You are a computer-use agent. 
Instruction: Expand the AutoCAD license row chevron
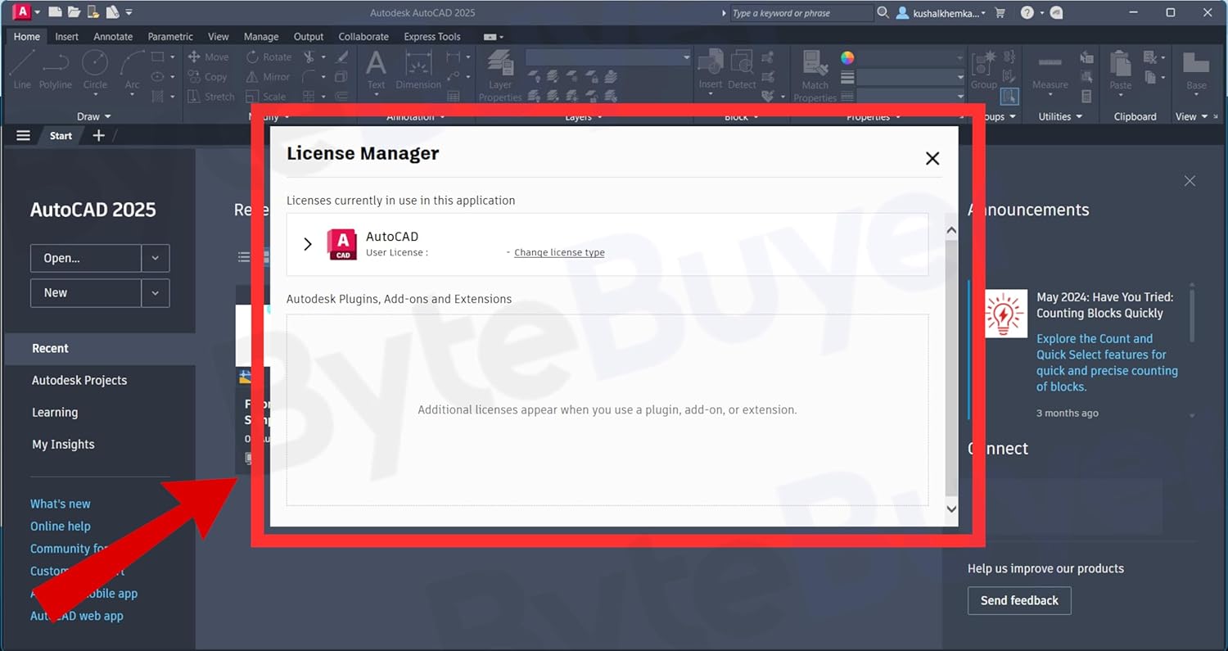pos(308,244)
